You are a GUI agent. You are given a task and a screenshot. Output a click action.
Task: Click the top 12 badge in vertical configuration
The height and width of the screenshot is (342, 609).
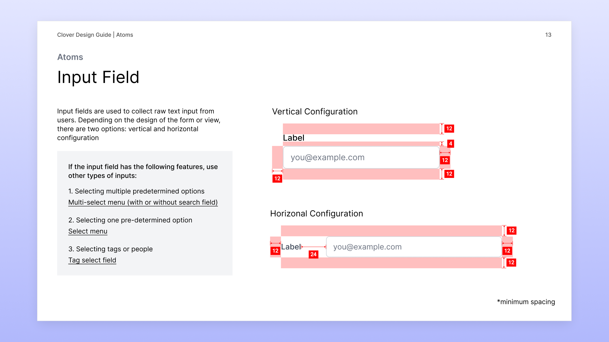pyautogui.click(x=449, y=129)
